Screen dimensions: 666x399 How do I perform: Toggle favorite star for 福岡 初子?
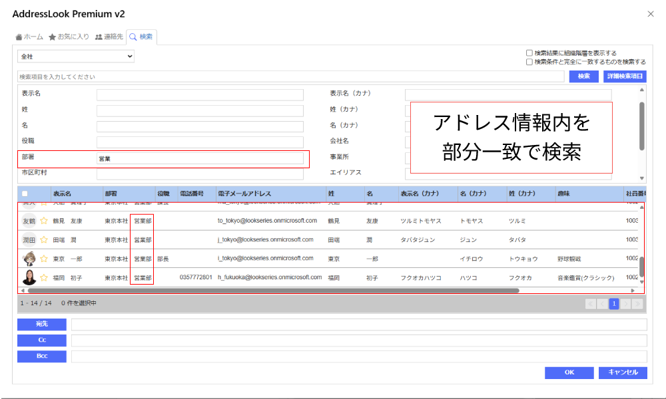(45, 277)
